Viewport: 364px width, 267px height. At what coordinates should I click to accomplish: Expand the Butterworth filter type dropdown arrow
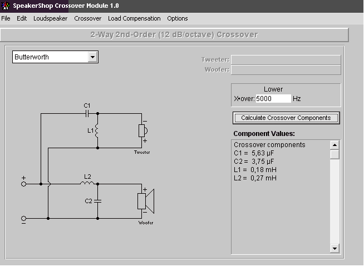click(92, 57)
